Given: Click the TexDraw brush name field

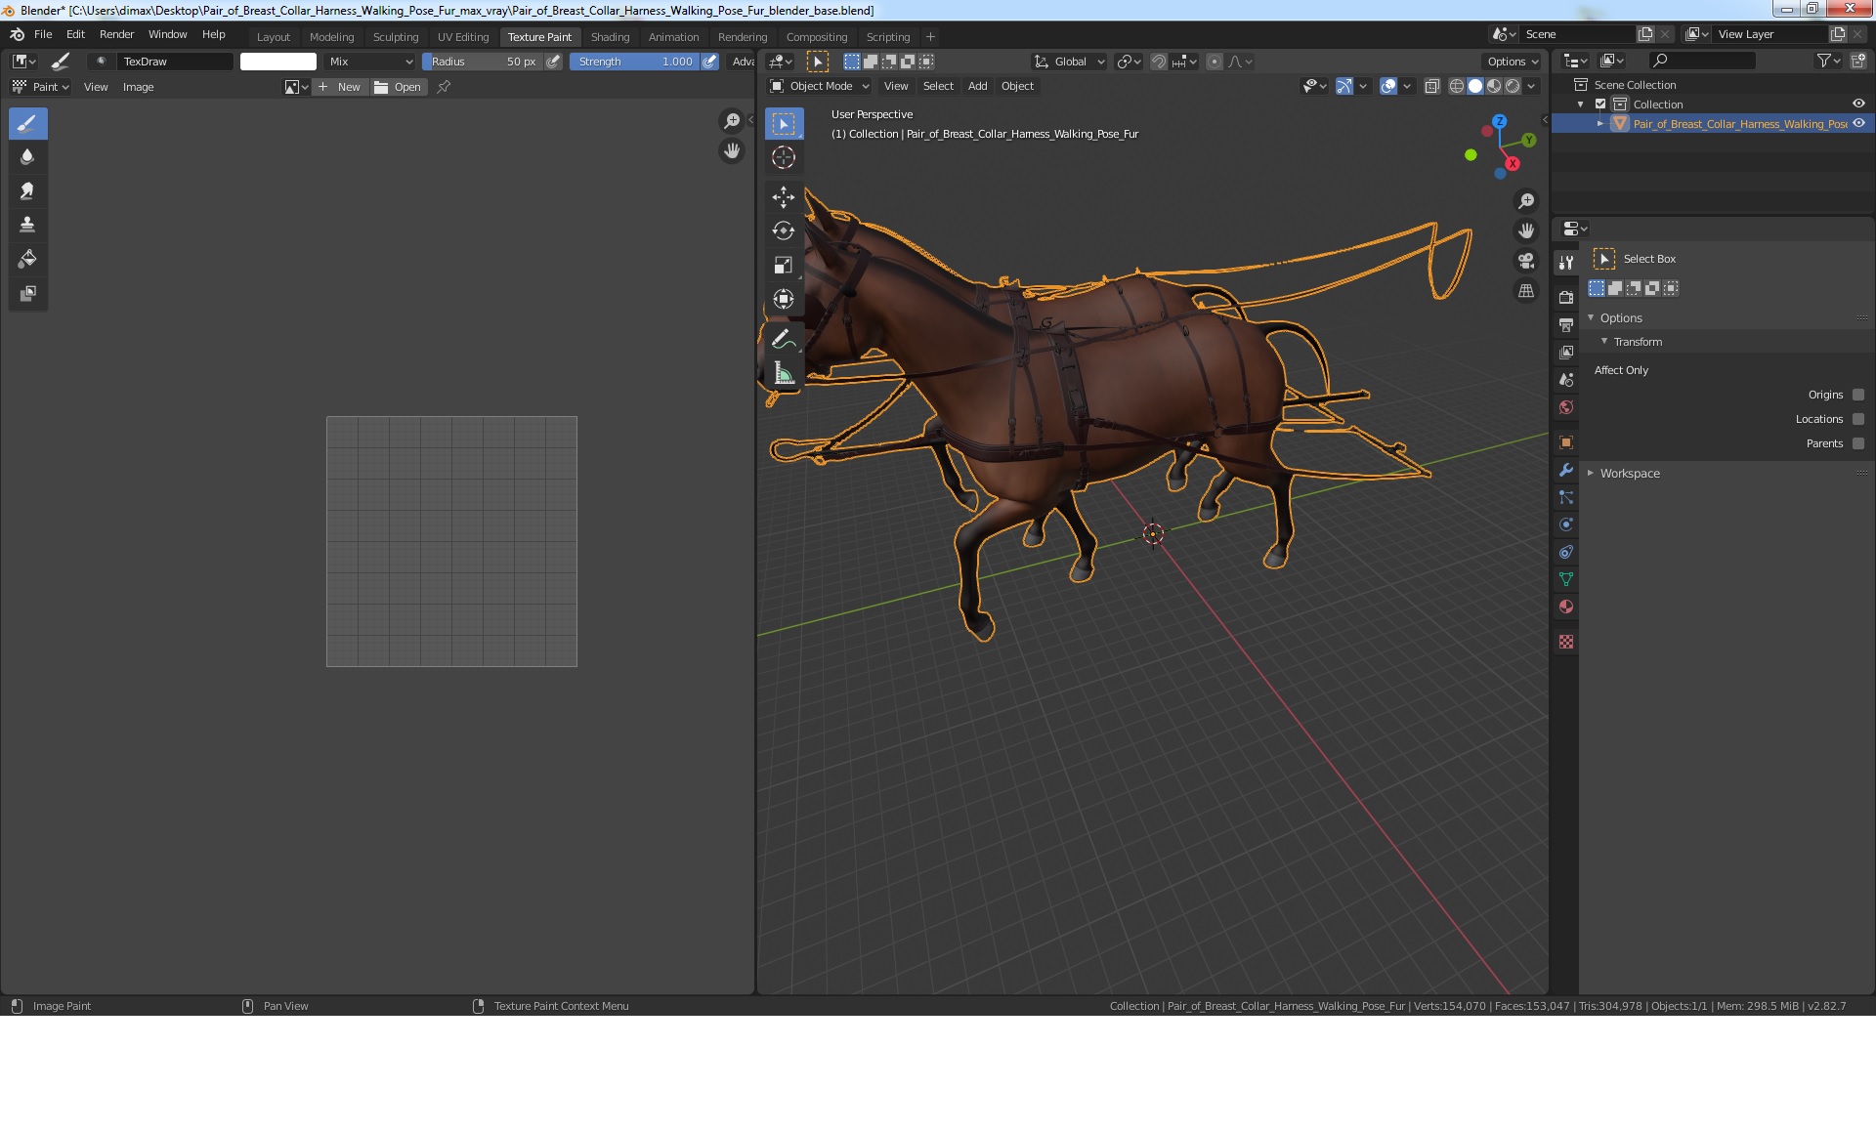Looking at the screenshot, I should point(176,62).
